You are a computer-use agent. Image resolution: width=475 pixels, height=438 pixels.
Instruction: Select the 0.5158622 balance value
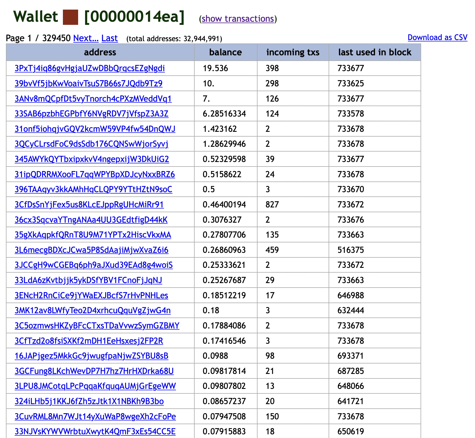pyautogui.click(x=222, y=174)
